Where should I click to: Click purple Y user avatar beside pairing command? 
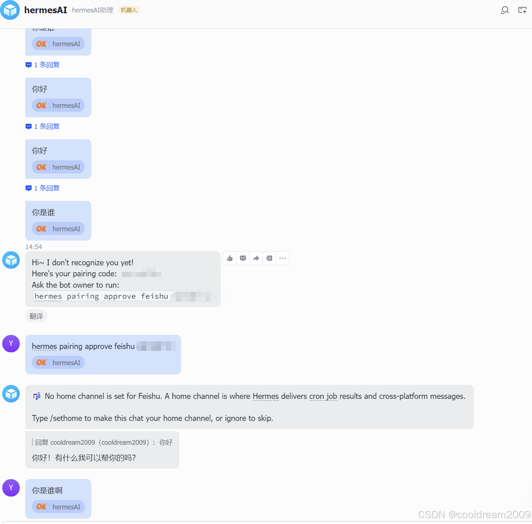pos(11,343)
